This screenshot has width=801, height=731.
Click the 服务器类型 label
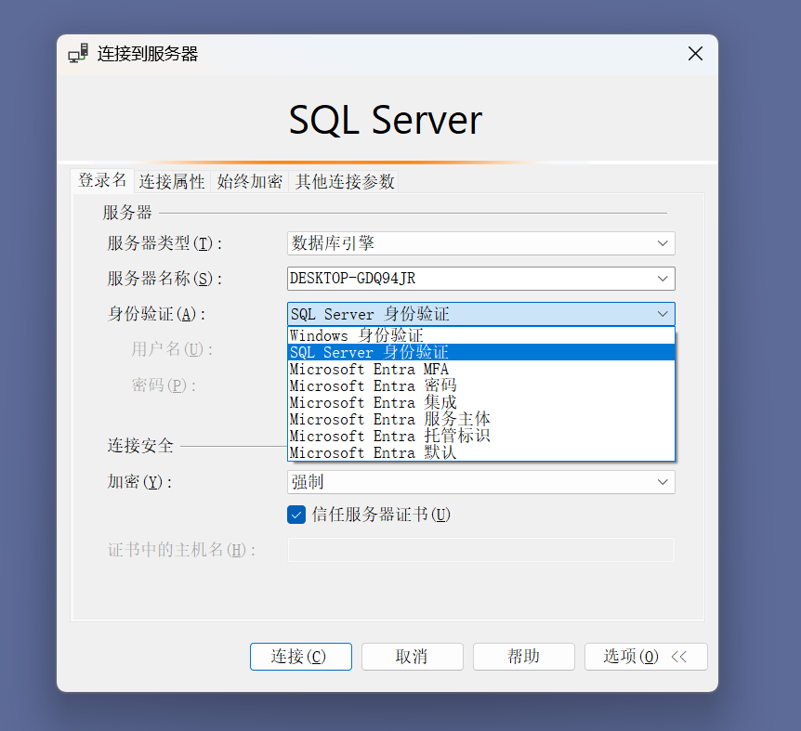164,243
